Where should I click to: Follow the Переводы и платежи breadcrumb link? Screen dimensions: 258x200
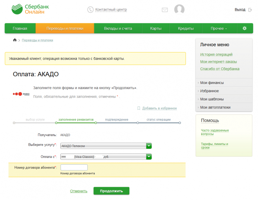pos(37,40)
